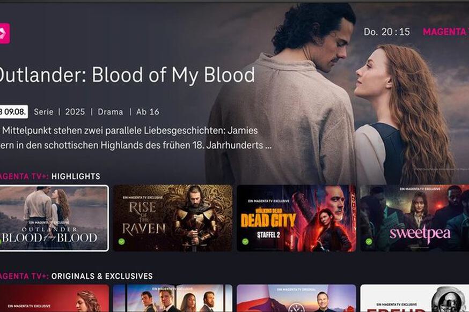Image resolution: width=469 pixels, height=312 pixels.
Task: Click the Drama genre label
Action: (111, 112)
